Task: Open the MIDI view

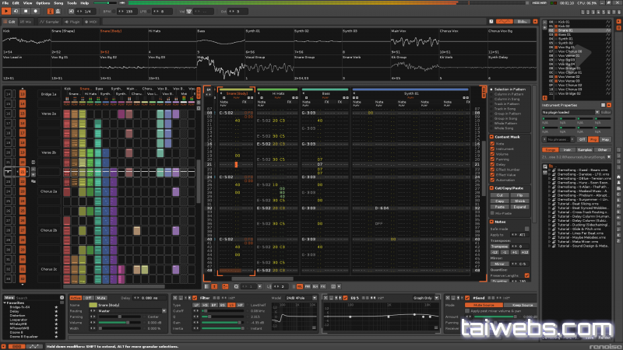Action: pos(91,22)
